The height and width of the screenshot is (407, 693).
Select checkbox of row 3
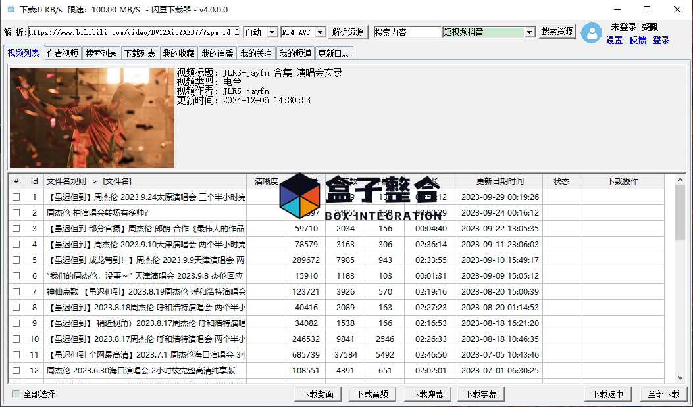pyautogui.click(x=16, y=229)
